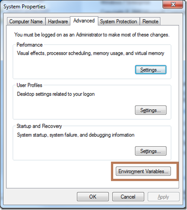Open User Profiles Settings button
187x210 pixels.
[x=151, y=110]
